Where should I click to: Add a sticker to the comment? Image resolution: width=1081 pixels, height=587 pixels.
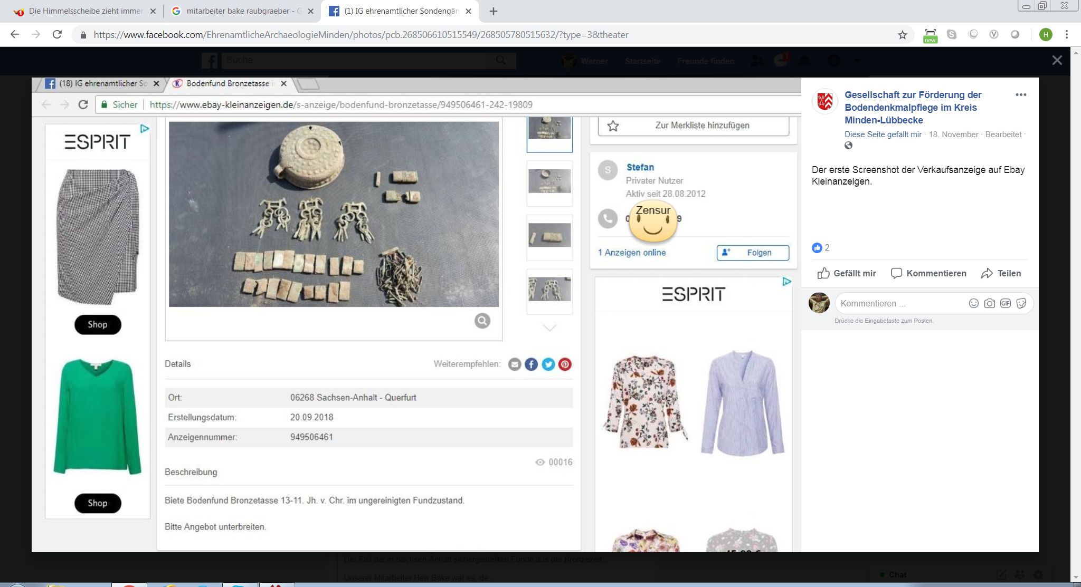tap(1021, 303)
